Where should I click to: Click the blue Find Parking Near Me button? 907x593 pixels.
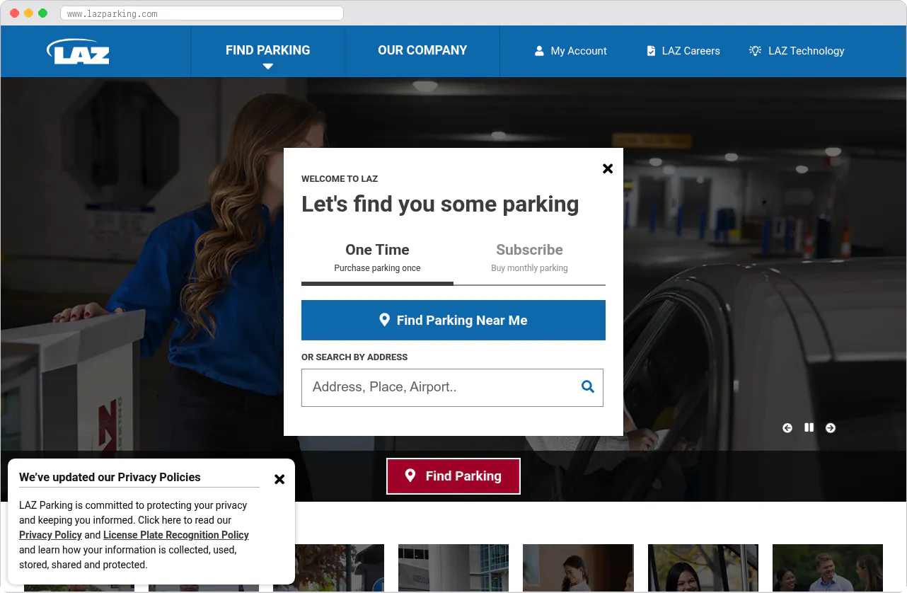[453, 320]
